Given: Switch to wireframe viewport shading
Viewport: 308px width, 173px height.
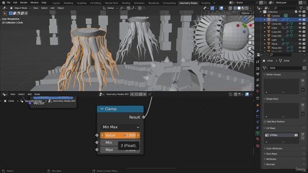Looking at the screenshot, I should pos(235,8).
